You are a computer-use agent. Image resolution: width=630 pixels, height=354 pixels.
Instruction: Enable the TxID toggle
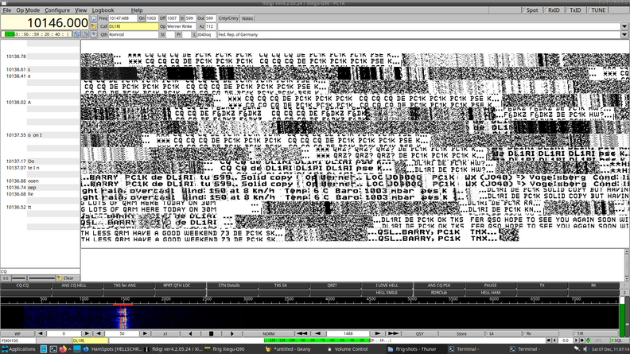(575, 10)
